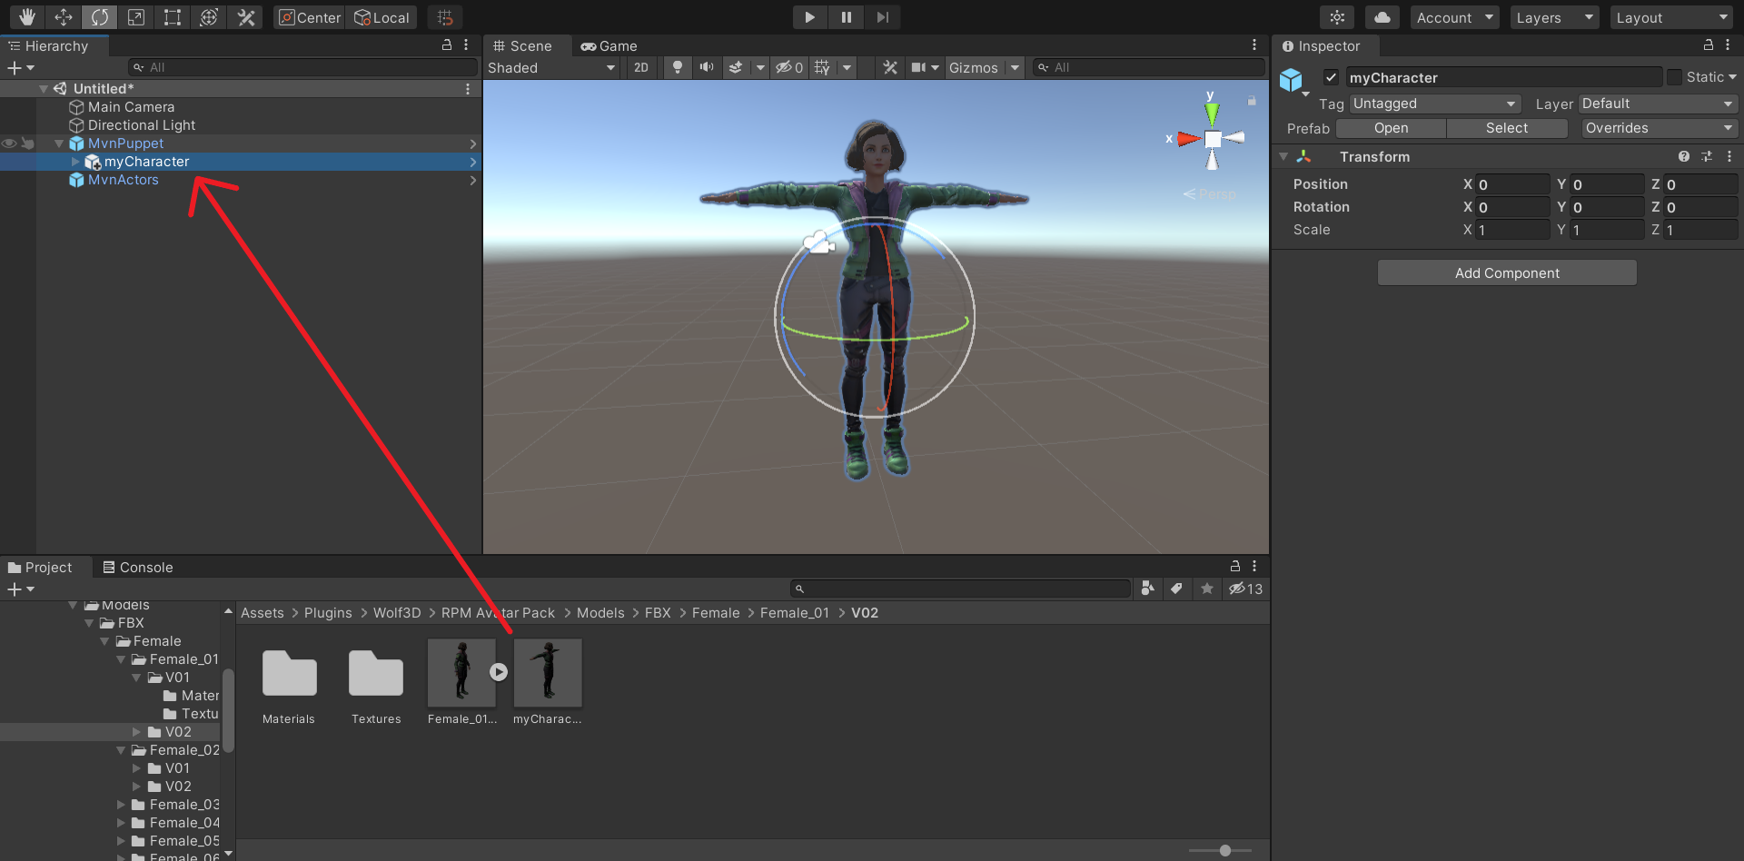This screenshot has height=861, width=1744.
Task: Expand myCharacter in Hierarchy
Action: [x=75, y=162]
